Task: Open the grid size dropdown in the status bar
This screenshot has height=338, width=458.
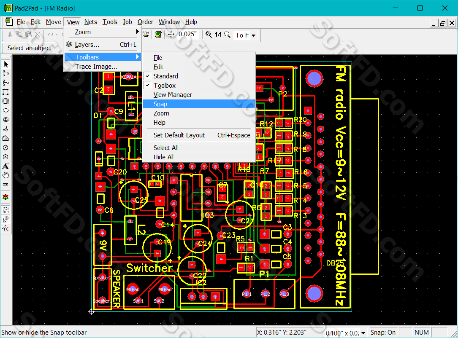Action: (363, 333)
